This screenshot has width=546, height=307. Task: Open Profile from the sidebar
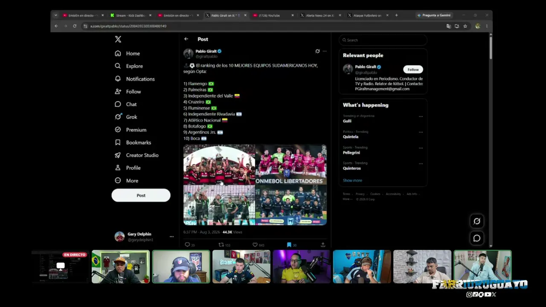[x=127, y=168]
